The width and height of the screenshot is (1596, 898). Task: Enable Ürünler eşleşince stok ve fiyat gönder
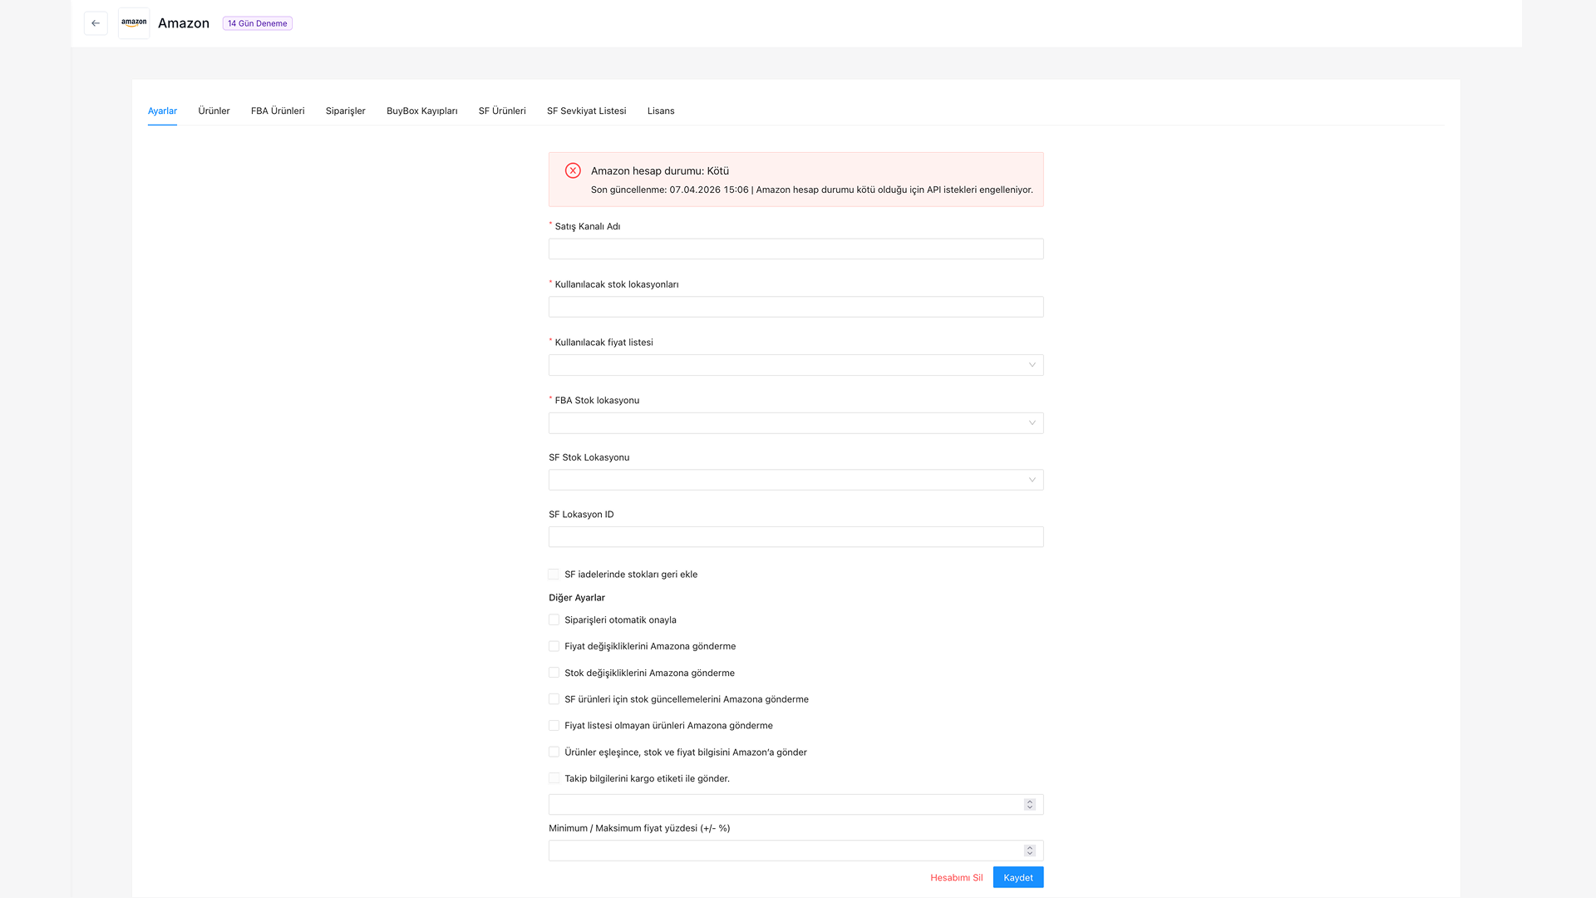coord(554,752)
